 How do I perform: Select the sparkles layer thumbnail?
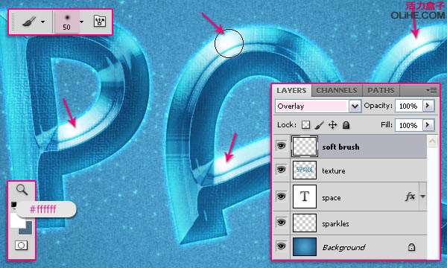click(305, 223)
